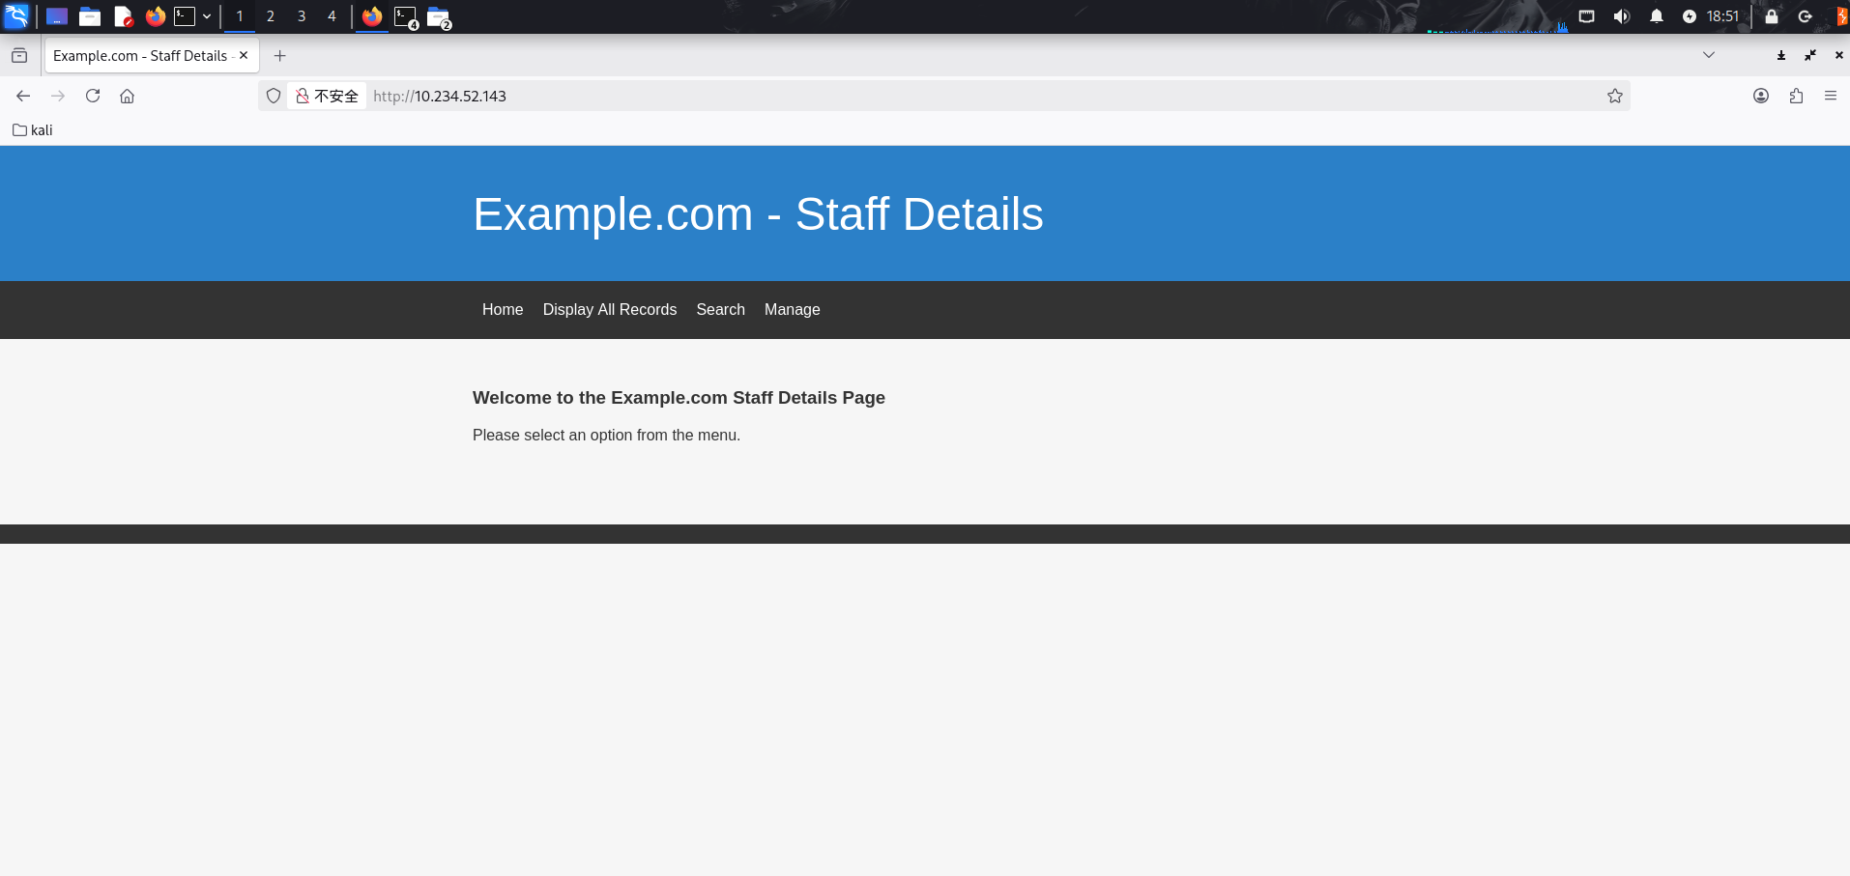Open a new browser tab
This screenshot has height=876, width=1850.
click(x=279, y=56)
